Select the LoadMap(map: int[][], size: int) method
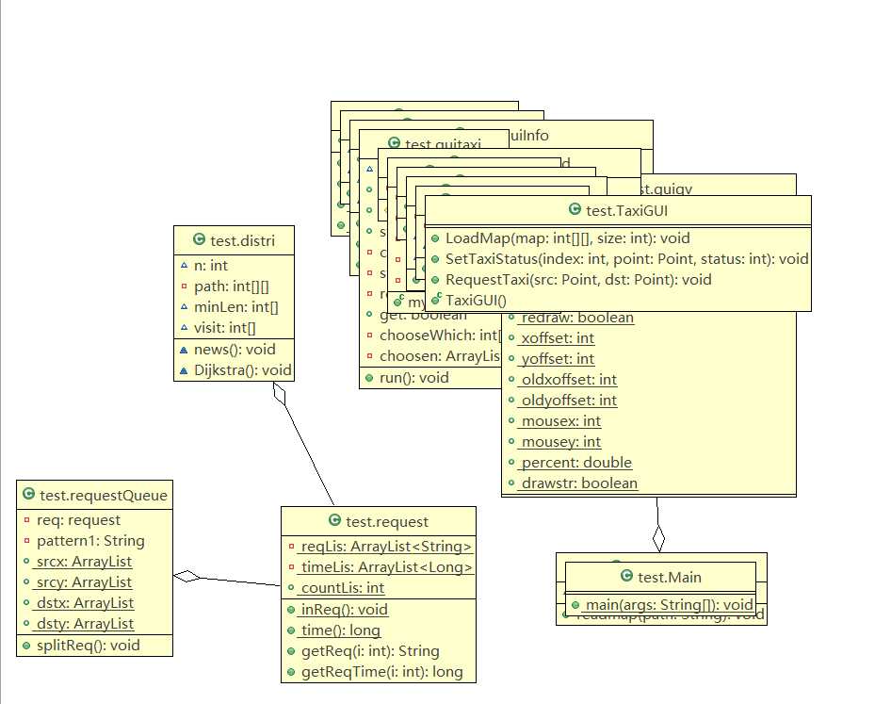891x704 pixels. 568,238
